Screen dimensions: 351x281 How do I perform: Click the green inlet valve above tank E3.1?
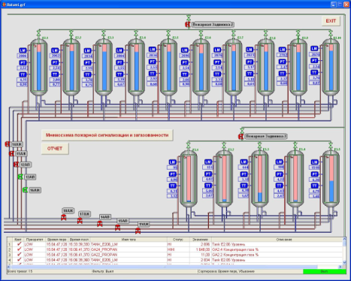coord(189,144)
